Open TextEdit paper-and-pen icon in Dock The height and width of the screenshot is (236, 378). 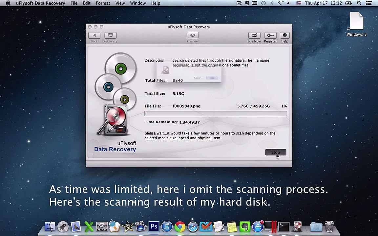pyautogui.click(x=219, y=226)
